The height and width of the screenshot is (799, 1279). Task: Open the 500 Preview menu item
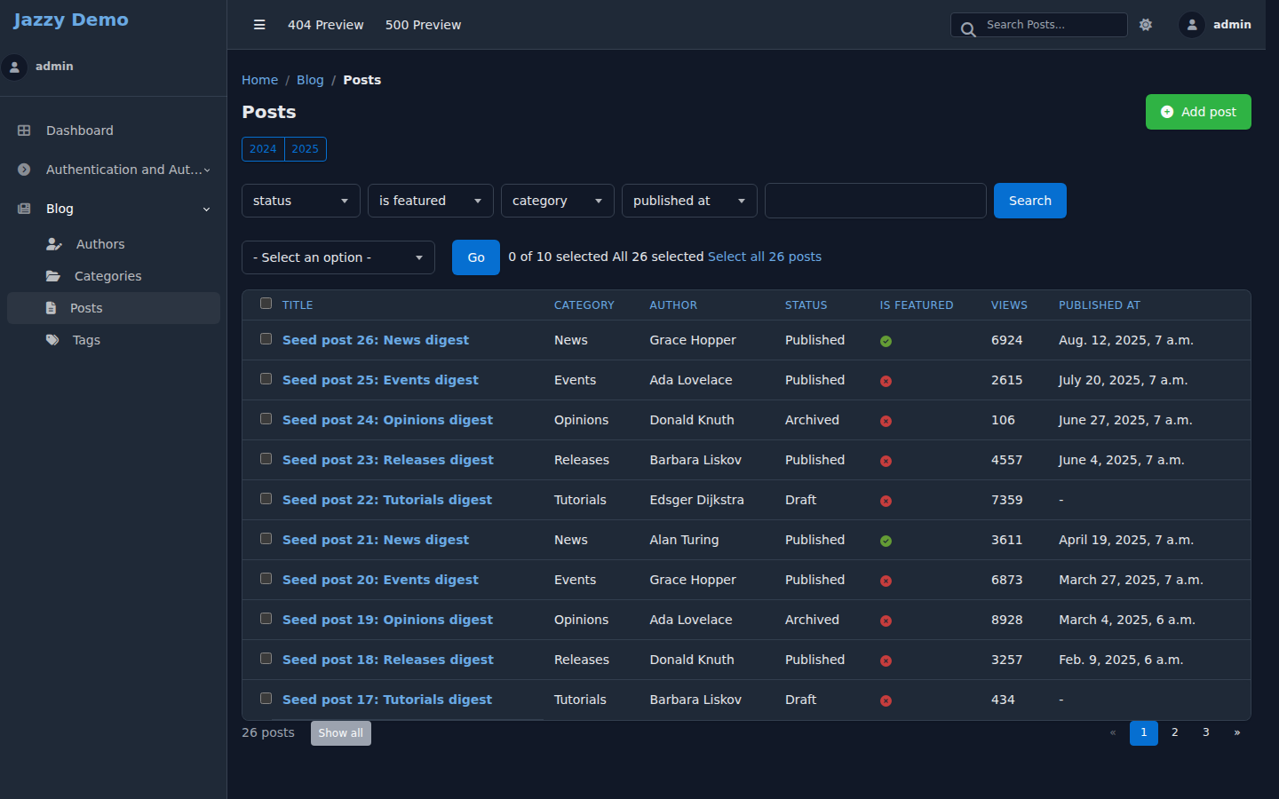pos(423,25)
